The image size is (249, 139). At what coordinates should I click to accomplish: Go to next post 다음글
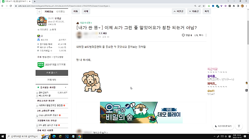[x=194, y=11]
